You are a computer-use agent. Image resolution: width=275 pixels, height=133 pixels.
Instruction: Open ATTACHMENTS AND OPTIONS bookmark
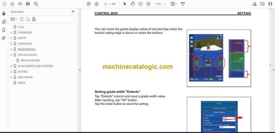tap(35, 66)
